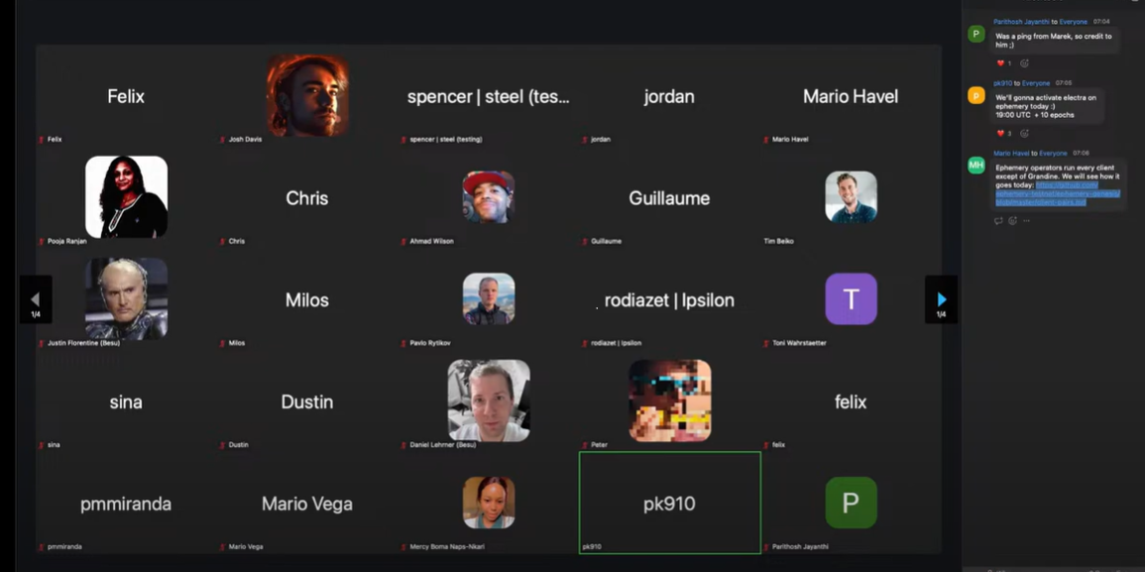
Task: Add reaction to Mario Havel's message
Action: point(1012,221)
